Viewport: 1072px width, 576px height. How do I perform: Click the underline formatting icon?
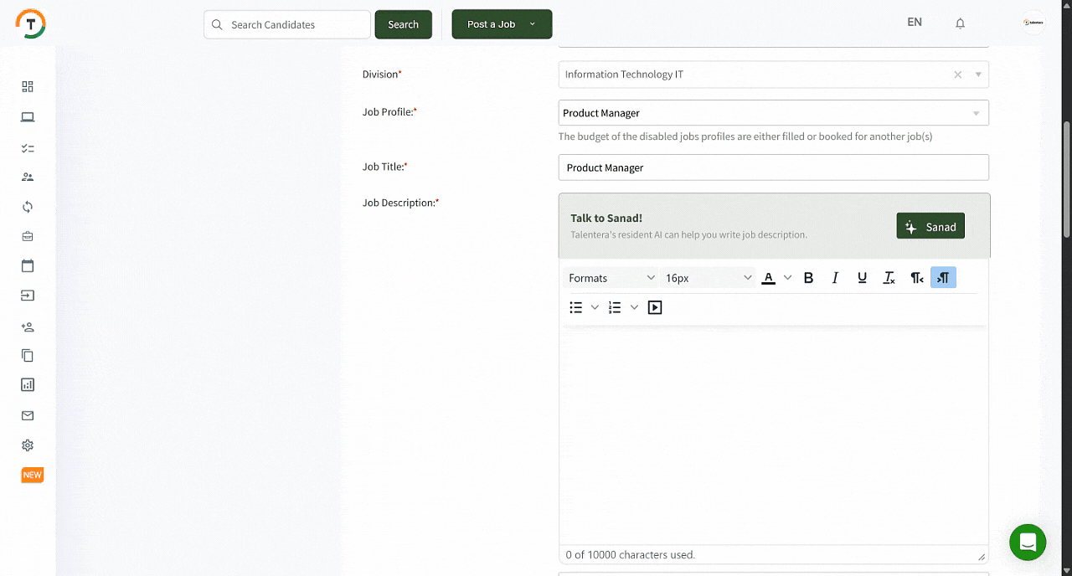(862, 278)
